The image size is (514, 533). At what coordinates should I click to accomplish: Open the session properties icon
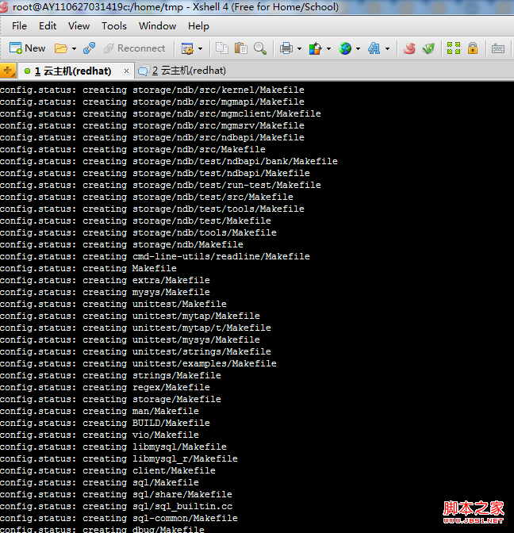click(186, 48)
